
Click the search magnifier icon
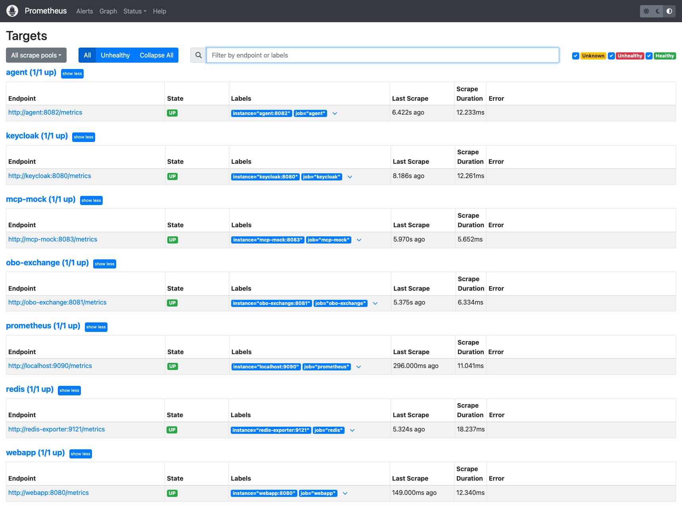pos(198,55)
